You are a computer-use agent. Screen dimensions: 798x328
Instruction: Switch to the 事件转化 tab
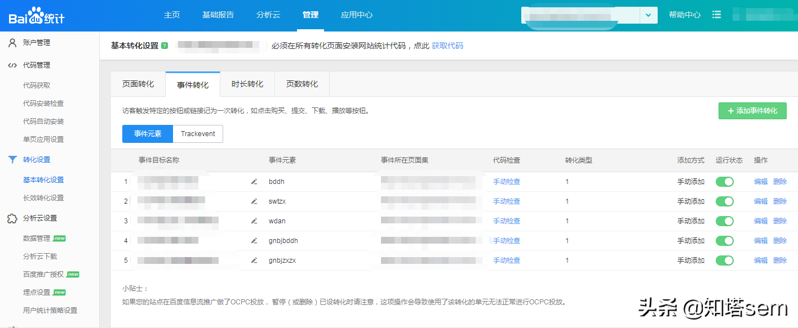[193, 84]
